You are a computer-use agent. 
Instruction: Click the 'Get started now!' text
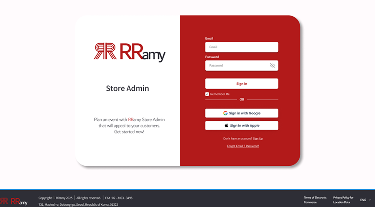(129, 132)
